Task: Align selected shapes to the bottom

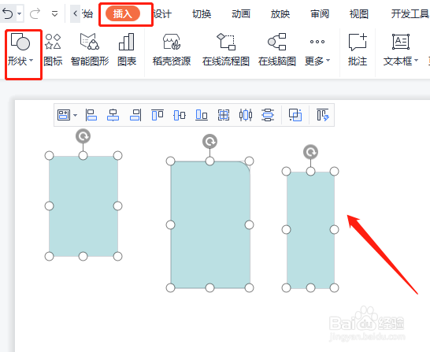Action: point(202,115)
